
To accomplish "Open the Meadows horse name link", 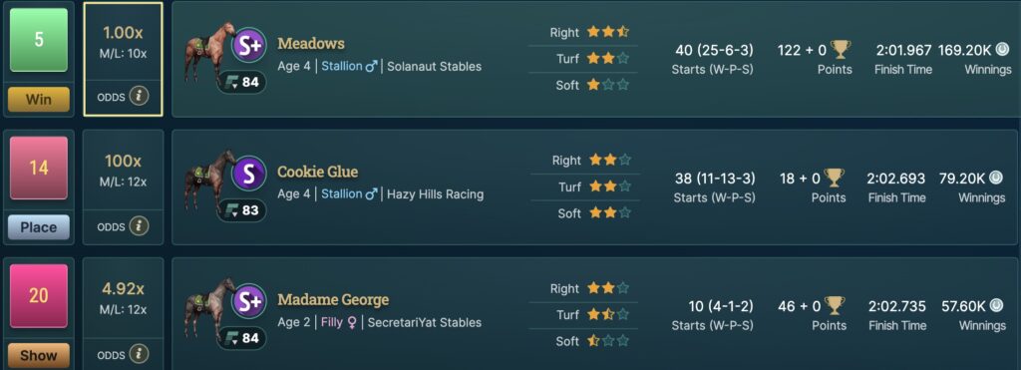I will (311, 44).
